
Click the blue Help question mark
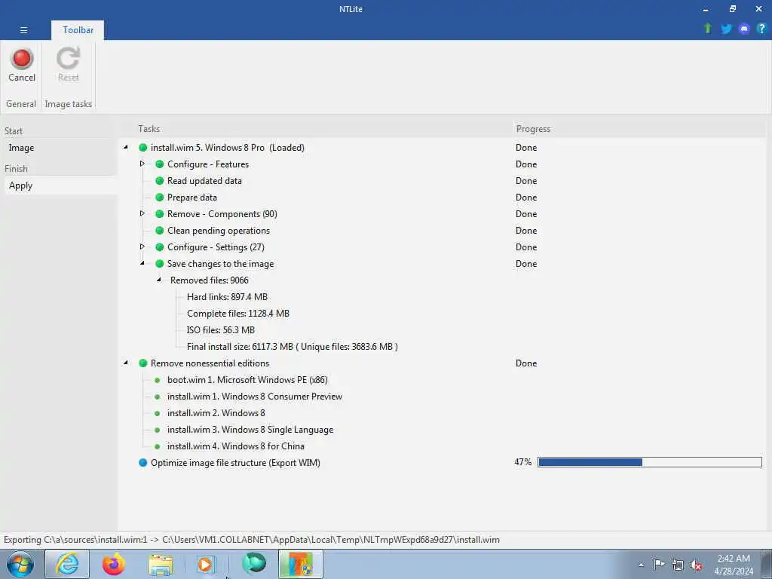pyautogui.click(x=761, y=29)
